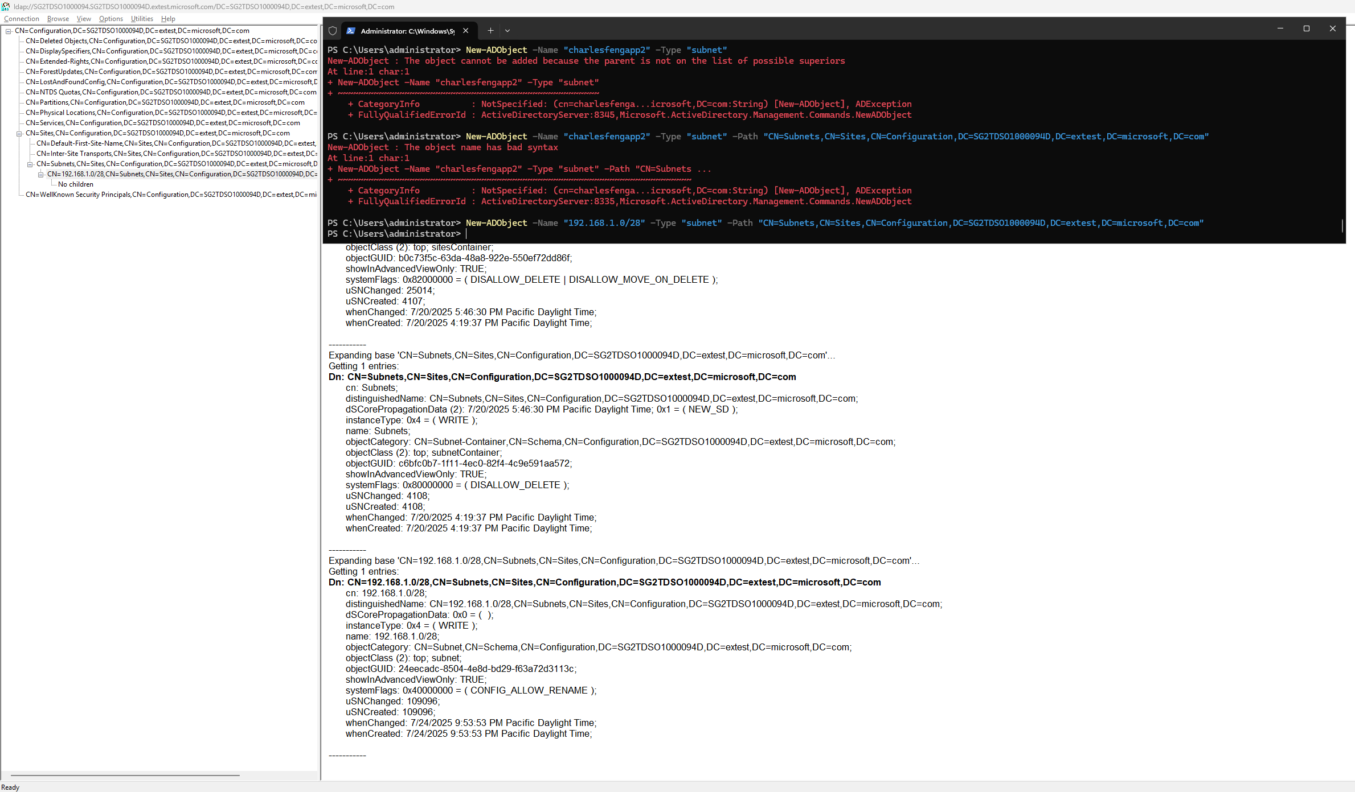Click ActiveDirectoryServer:8335 error ID line
This screenshot has height=792, width=1355.
(x=630, y=201)
